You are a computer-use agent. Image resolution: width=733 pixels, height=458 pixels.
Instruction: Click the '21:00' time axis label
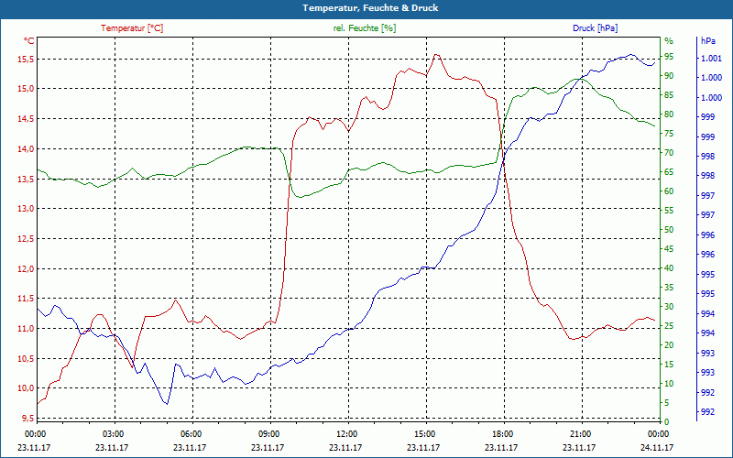click(x=580, y=433)
